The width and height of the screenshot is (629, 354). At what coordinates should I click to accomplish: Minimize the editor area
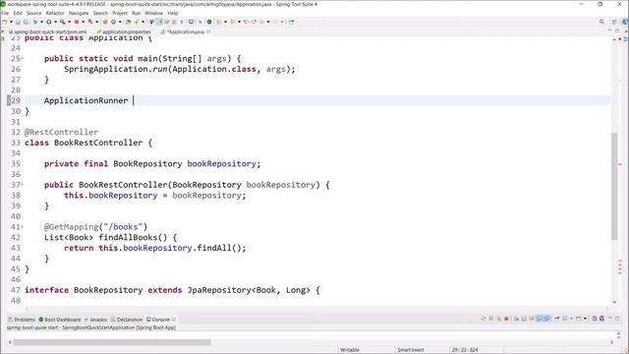point(609,30)
